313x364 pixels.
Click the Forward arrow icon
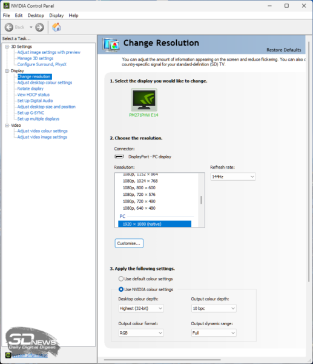(39, 27)
